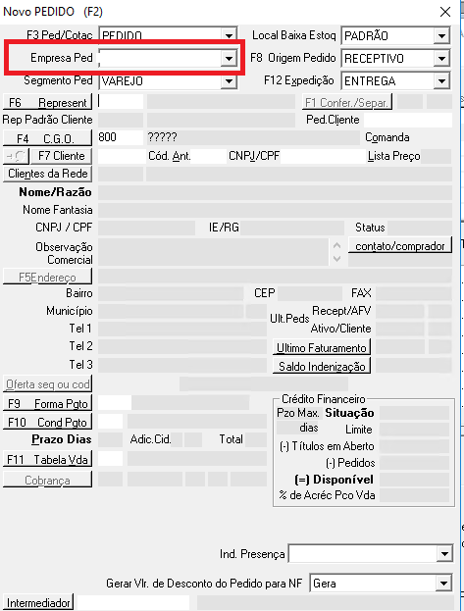Image resolution: width=464 pixels, height=611 pixels.
Task: Expand the Local Baixa Estoq dropdown
Action: pyautogui.click(x=441, y=36)
